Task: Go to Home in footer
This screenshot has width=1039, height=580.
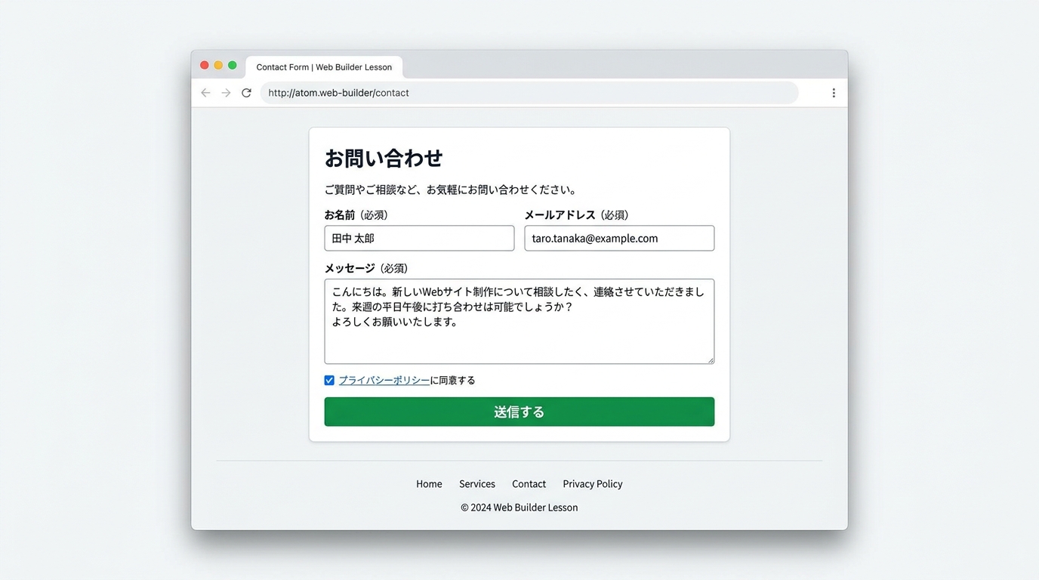Action: pos(429,484)
